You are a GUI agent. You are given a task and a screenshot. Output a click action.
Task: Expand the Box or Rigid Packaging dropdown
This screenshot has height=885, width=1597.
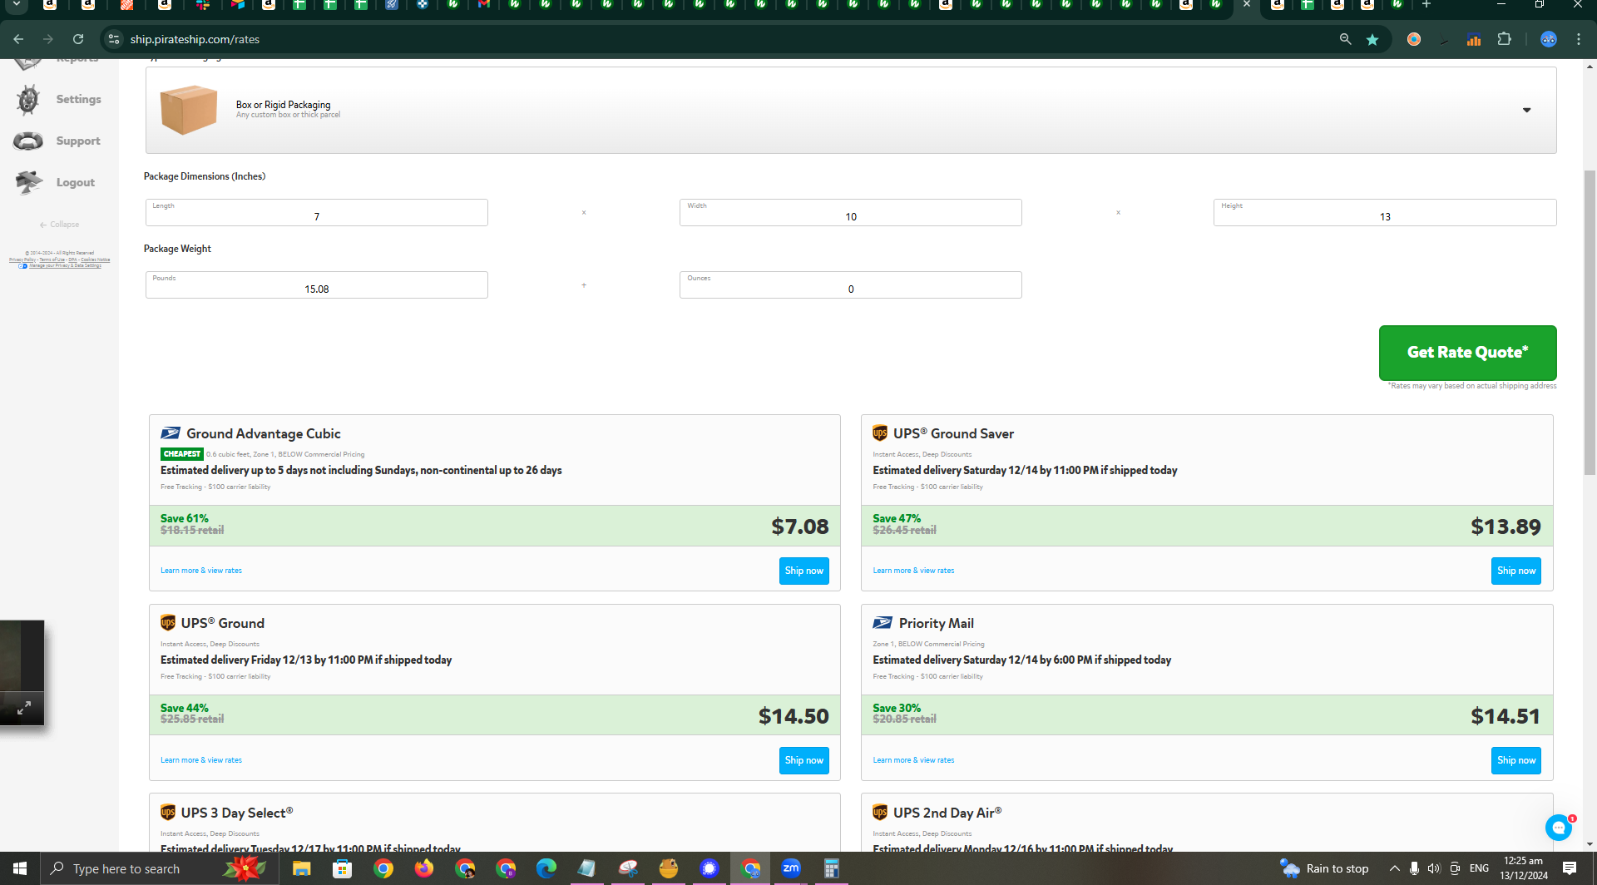pos(1526,110)
